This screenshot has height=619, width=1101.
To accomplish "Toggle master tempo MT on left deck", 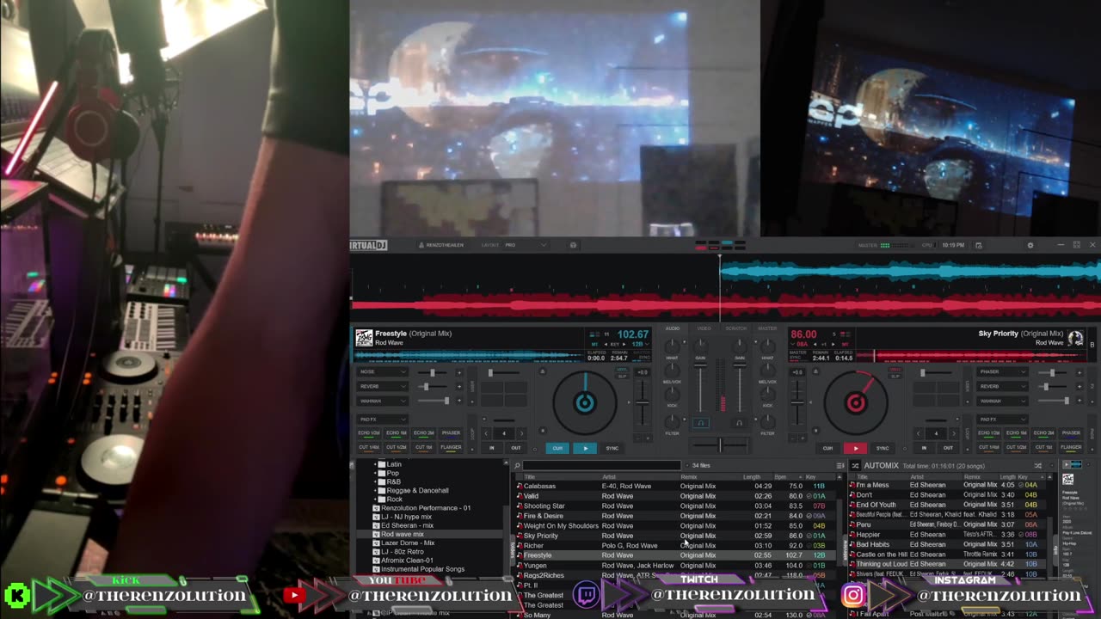I will [x=594, y=344].
